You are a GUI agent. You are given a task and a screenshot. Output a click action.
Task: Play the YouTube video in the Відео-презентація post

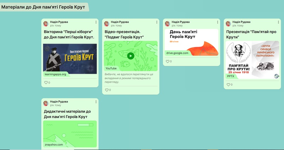coord(131,56)
